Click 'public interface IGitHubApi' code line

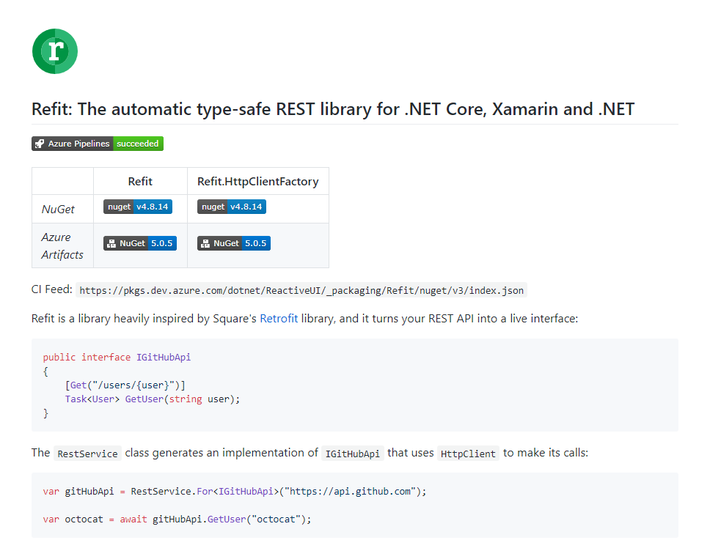click(x=117, y=357)
